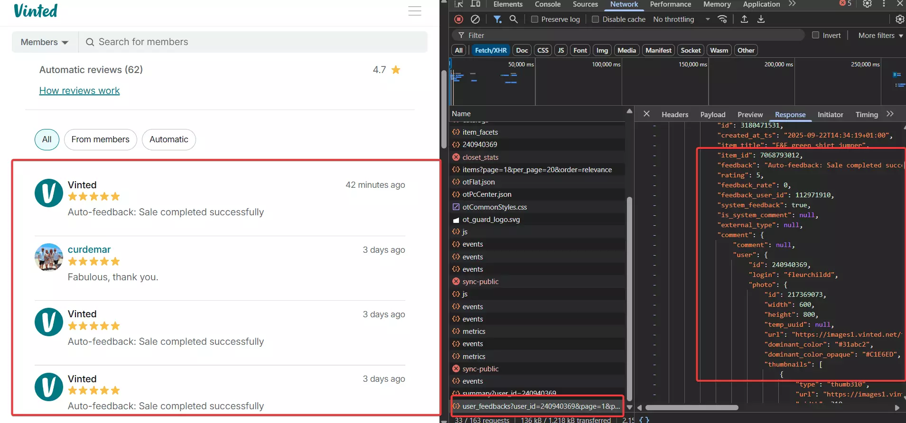Click the error count badge
The width and height of the screenshot is (906, 423).
[x=845, y=3]
